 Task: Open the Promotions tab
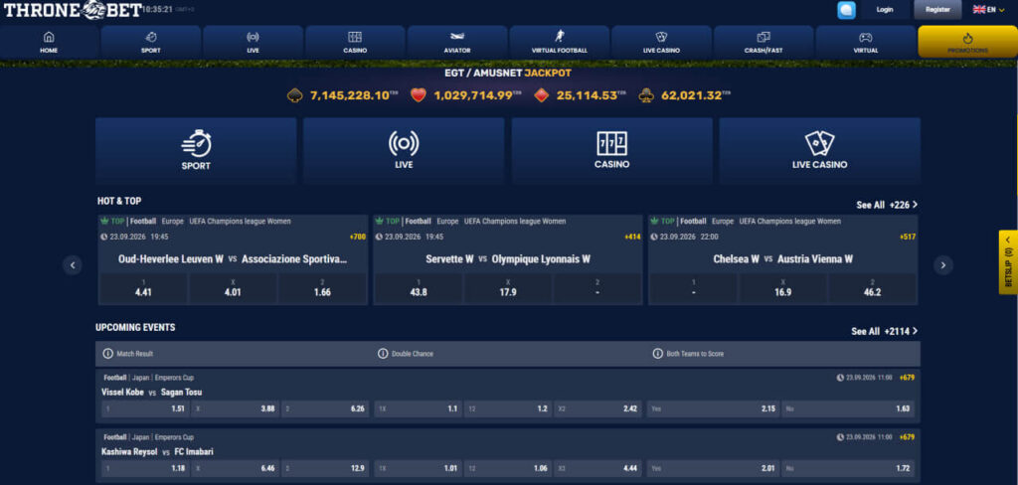click(x=968, y=42)
